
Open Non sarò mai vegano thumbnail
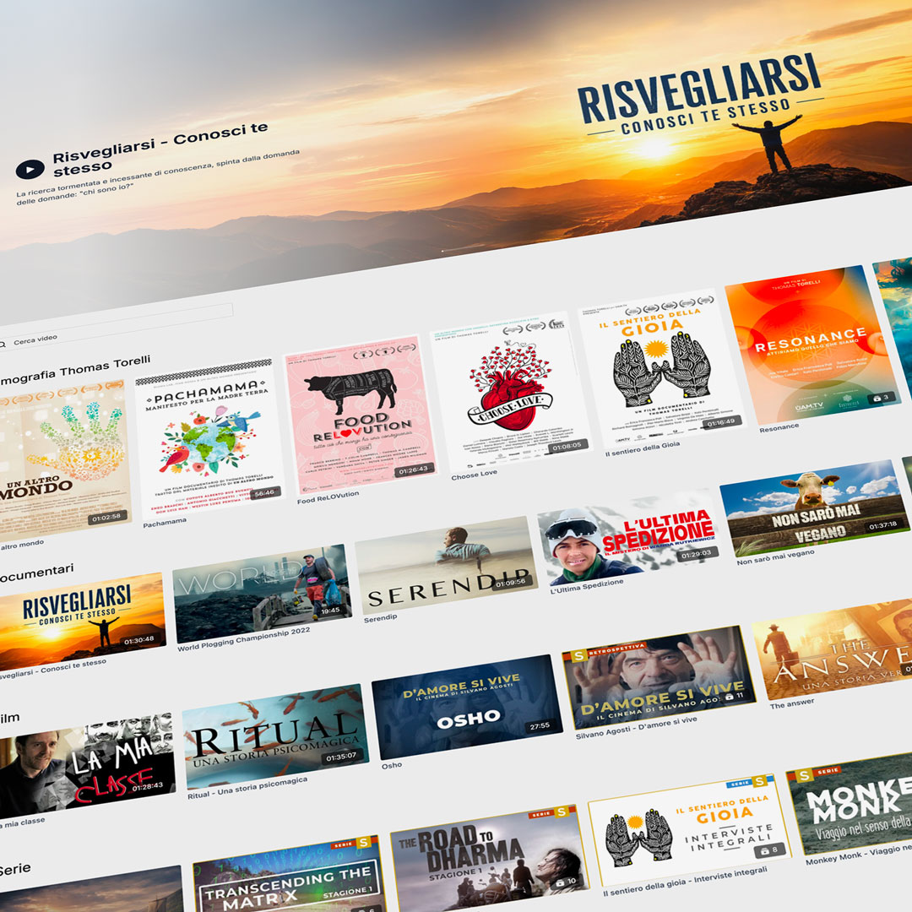[x=814, y=508]
